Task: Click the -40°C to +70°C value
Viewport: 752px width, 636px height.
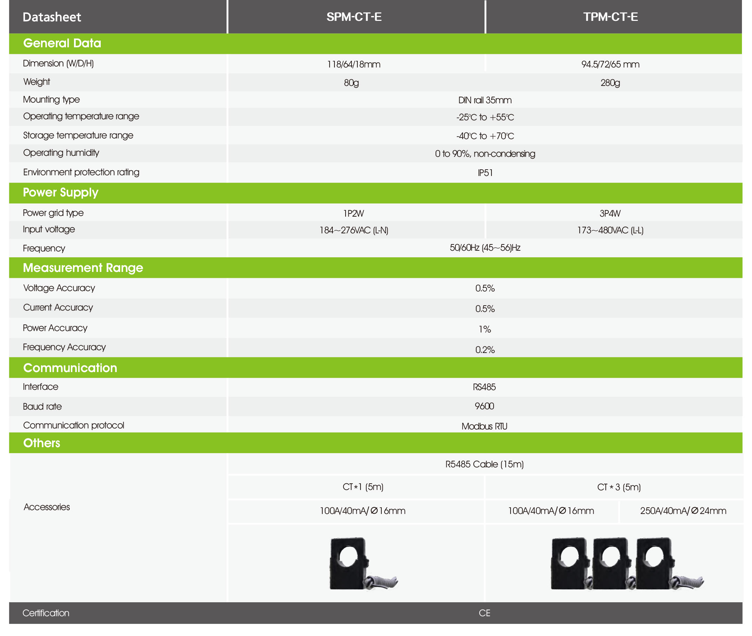Action: (485, 136)
